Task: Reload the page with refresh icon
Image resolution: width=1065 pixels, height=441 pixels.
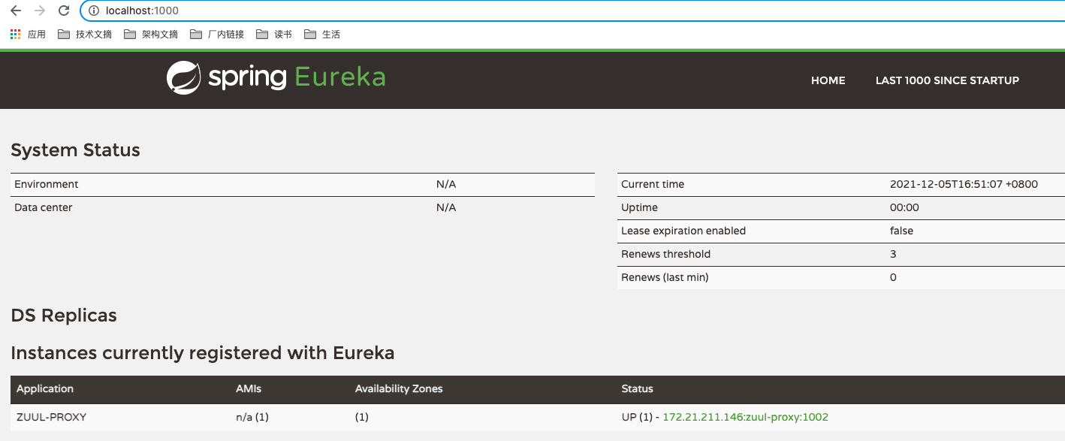Action: [x=64, y=11]
